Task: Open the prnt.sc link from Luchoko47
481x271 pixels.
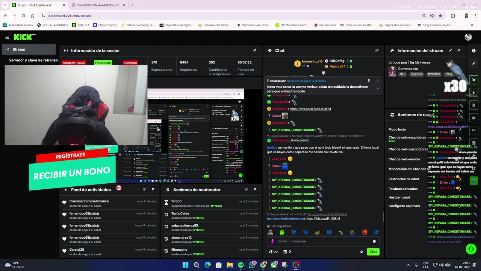Action: click(310, 109)
